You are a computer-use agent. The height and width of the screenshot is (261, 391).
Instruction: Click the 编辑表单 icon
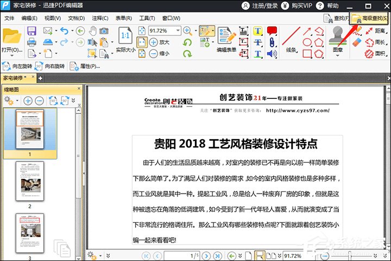pos(226,36)
